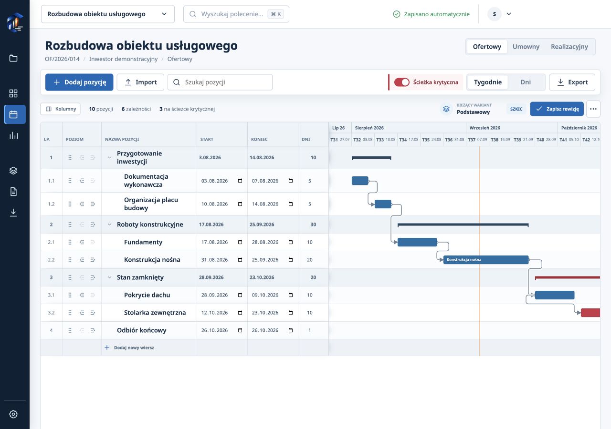This screenshot has width=611, height=429.
Task: Select the Ofertowy tab
Action: tap(487, 47)
